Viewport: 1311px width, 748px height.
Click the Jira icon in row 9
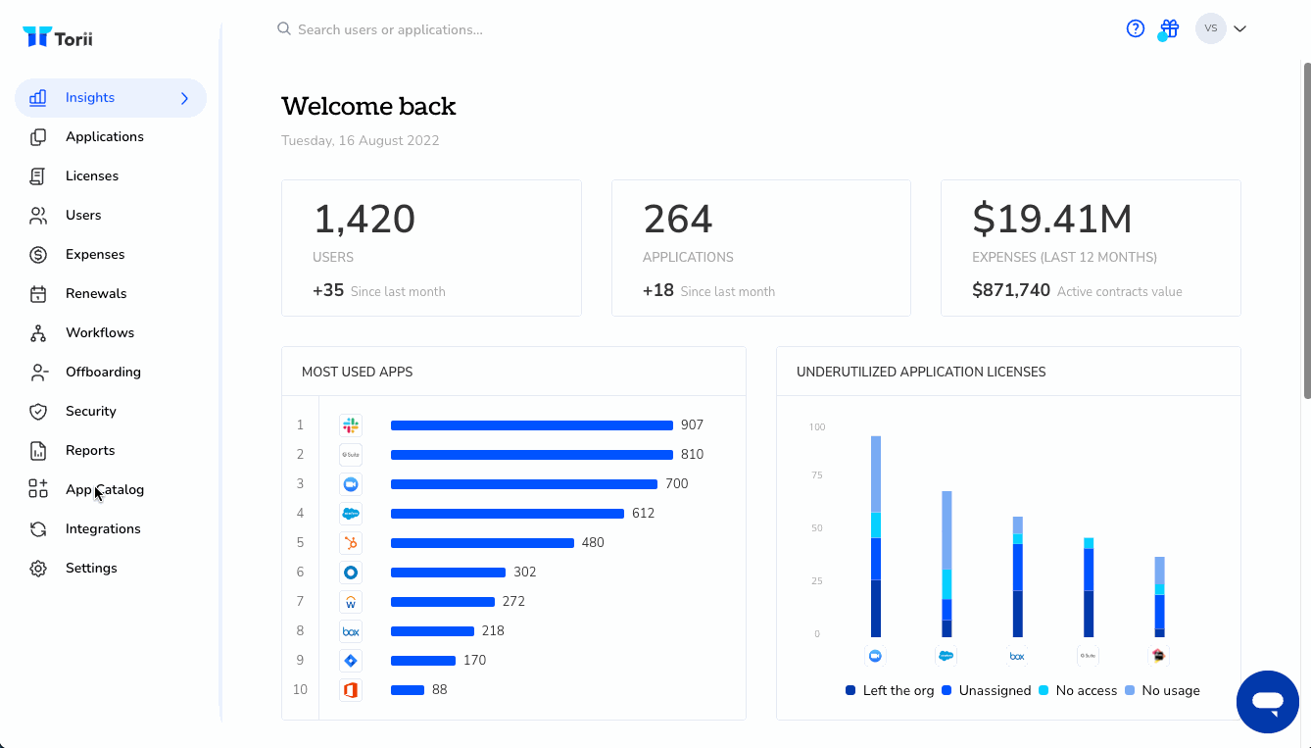[x=351, y=661]
